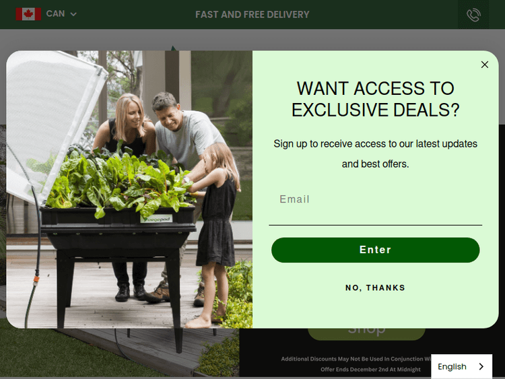Screen dimensions: 505x379
Task: Click the Offer Ends December 2nd notice
Action: point(370,370)
